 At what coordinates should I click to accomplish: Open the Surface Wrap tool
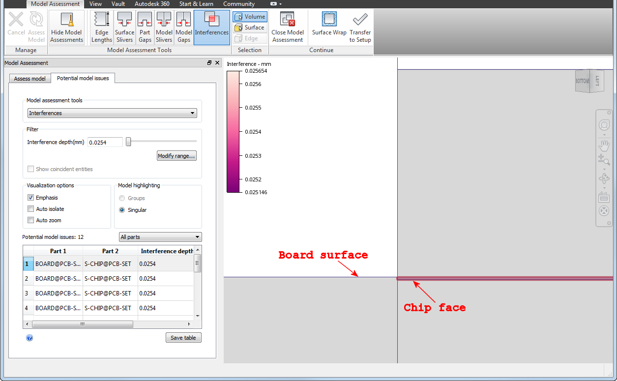pos(329,24)
